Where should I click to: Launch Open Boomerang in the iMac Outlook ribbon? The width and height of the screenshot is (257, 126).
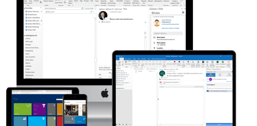coord(112,2)
